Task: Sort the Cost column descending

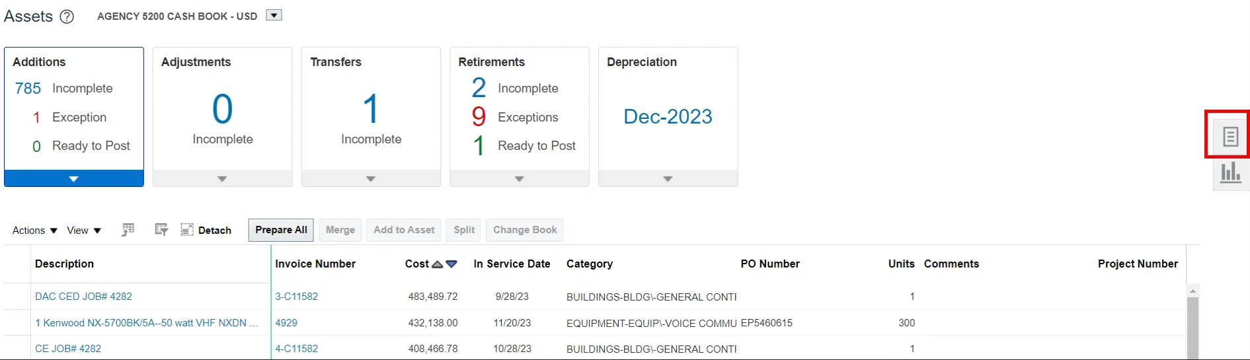Action: pyautogui.click(x=451, y=264)
